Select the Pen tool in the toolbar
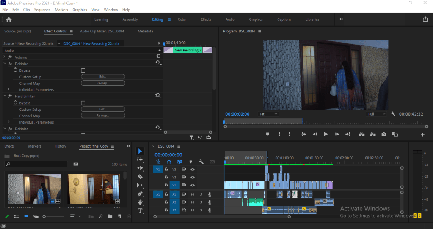Screen dimensions: 433x229 pos(141,194)
